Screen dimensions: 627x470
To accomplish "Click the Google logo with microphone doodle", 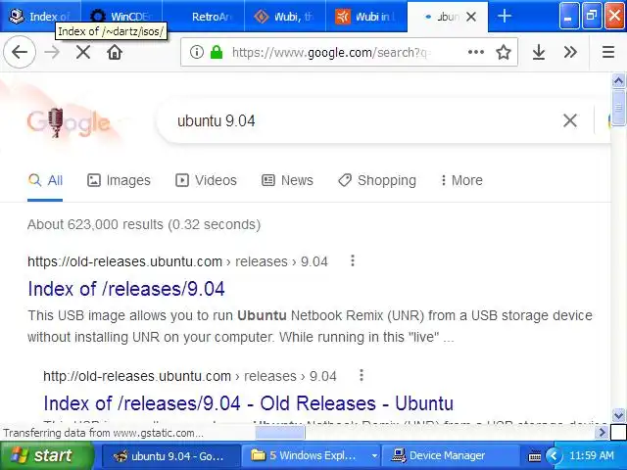I will pyautogui.click(x=68, y=122).
